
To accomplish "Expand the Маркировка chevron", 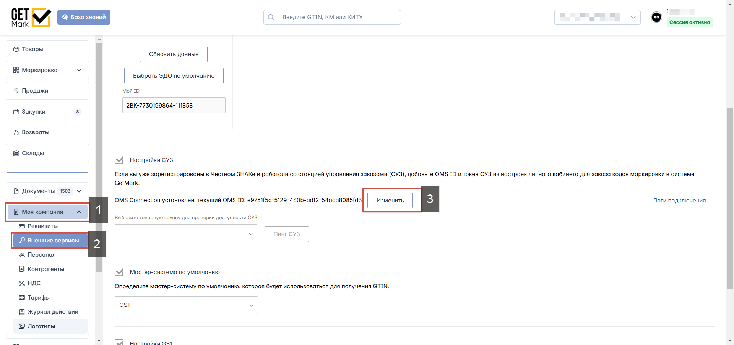I will pos(79,70).
